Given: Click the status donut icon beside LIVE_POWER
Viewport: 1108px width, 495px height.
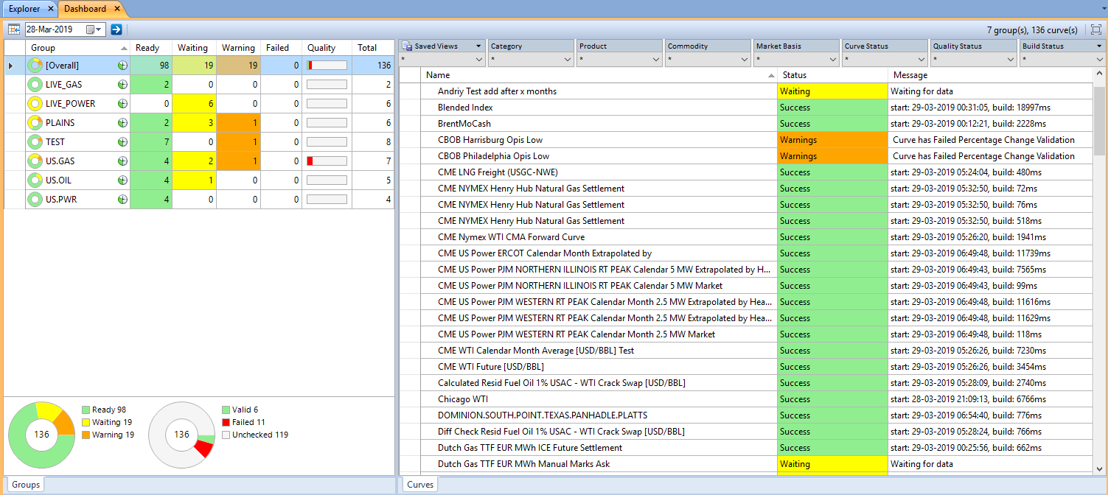Looking at the screenshot, I should point(34,104).
